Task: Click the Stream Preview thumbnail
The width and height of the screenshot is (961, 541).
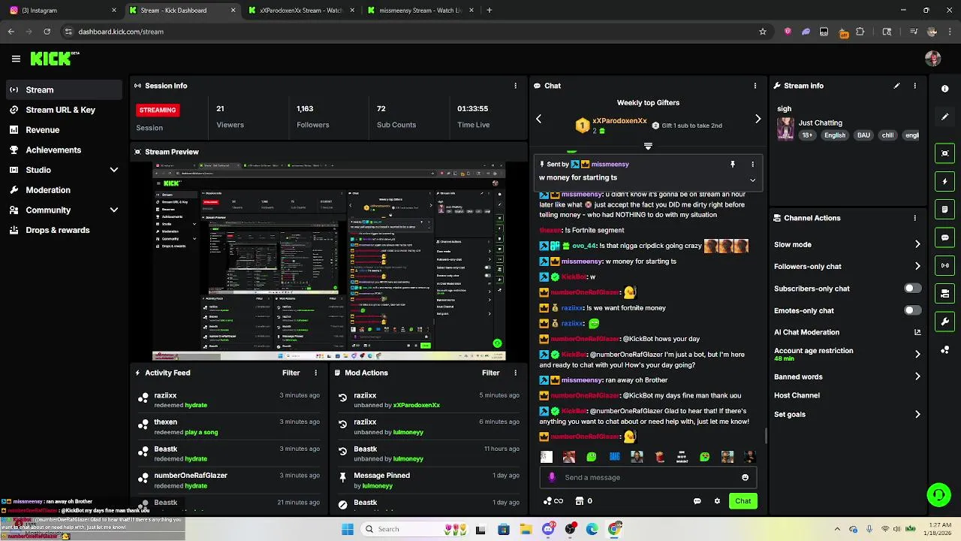Action: [329, 261]
